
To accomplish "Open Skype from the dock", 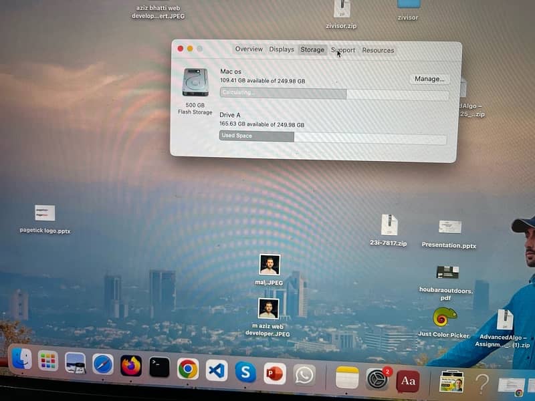I will coord(245,371).
